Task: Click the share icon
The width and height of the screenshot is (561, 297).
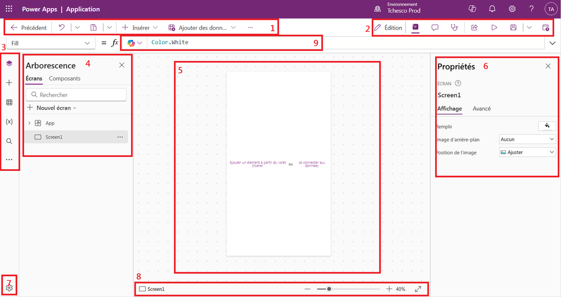Action: 474,27
